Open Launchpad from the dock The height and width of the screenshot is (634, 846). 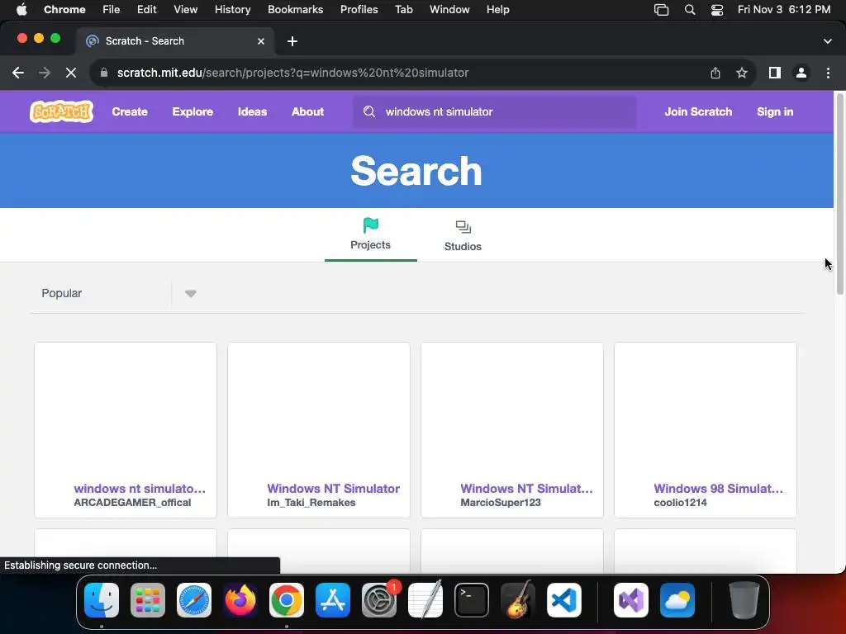148,600
